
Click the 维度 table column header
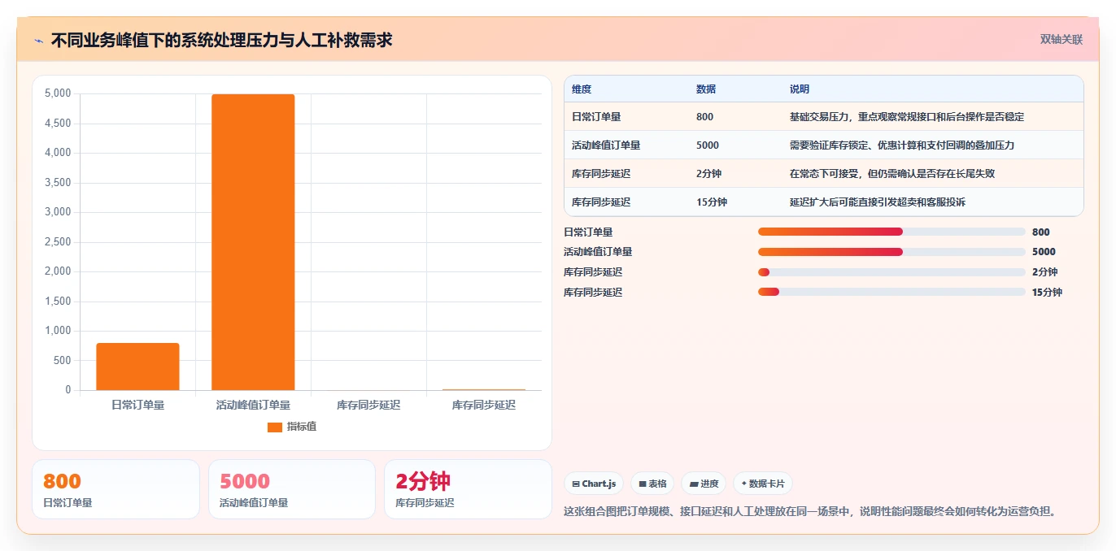[x=582, y=89]
